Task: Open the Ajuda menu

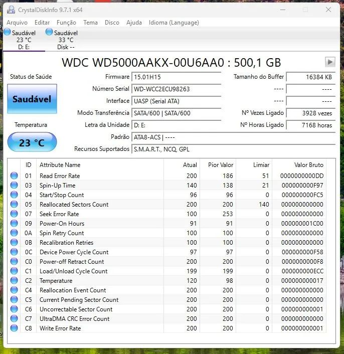Action: [134, 23]
